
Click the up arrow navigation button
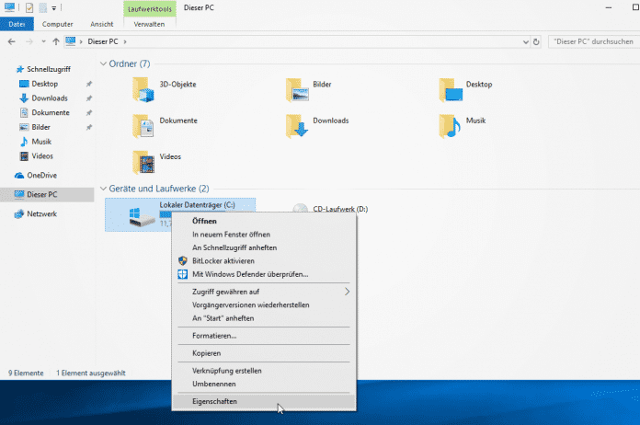(56, 42)
